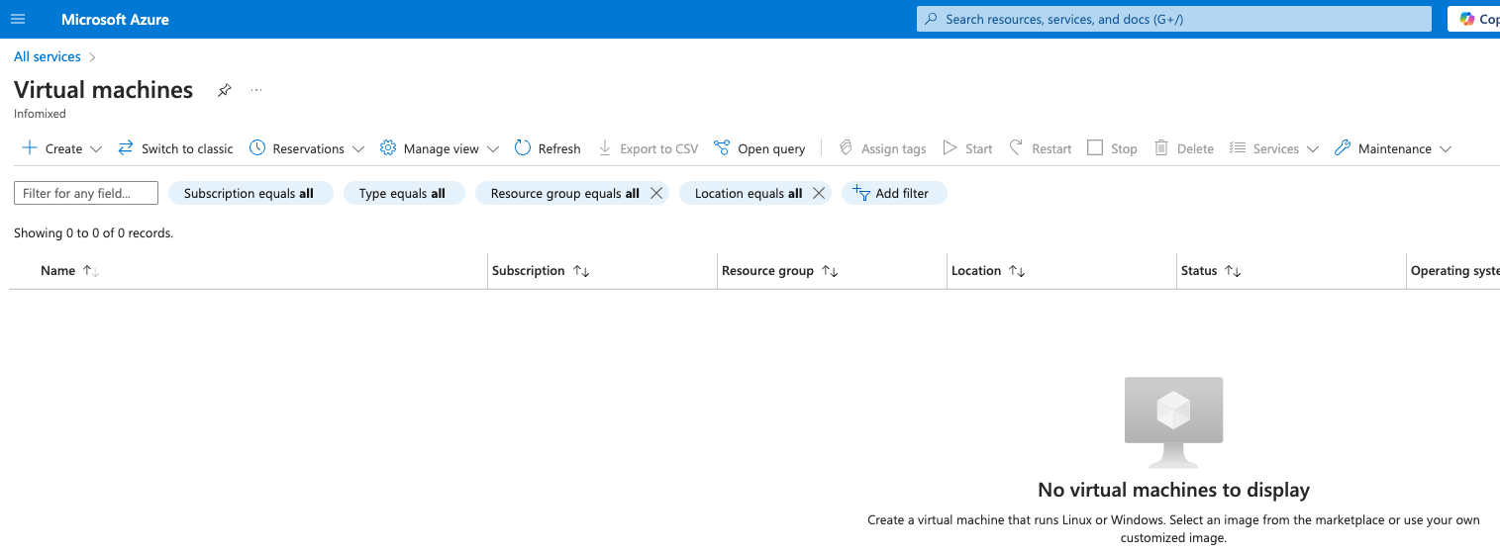Click the Open query icon
The width and height of the screenshot is (1500, 554).
coord(722,148)
